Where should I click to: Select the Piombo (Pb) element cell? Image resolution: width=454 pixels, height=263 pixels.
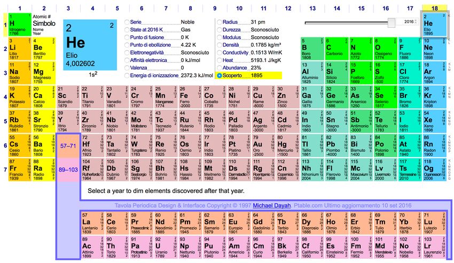[336, 145]
